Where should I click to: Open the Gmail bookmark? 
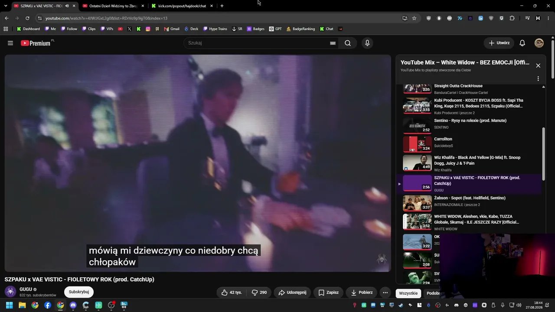(x=172, y=29)
